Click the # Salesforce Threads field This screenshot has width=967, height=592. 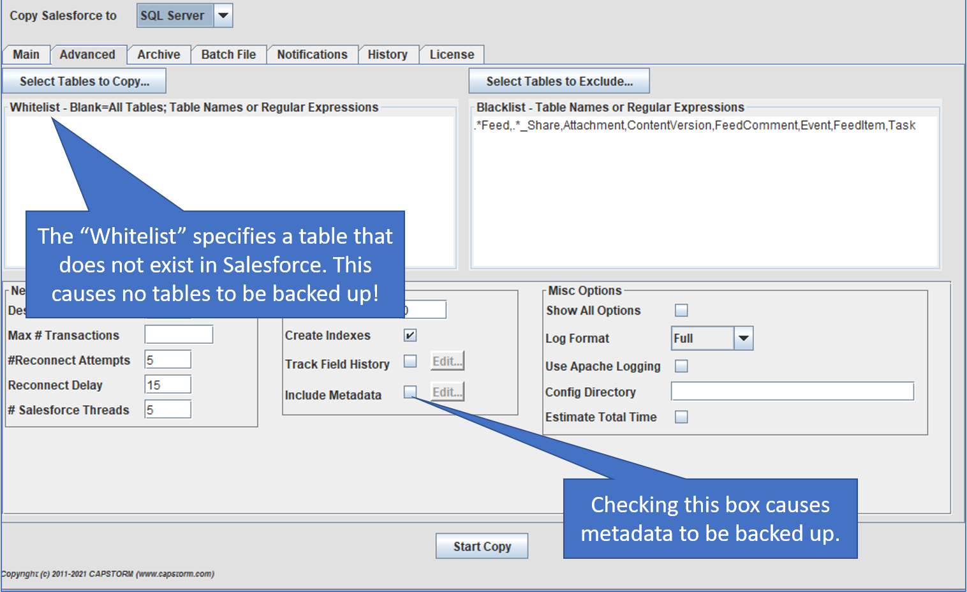pos(168,410)
